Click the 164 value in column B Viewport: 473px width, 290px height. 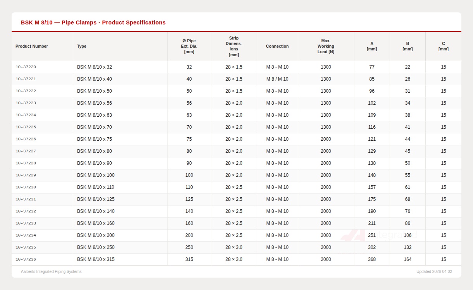[407, 259]
